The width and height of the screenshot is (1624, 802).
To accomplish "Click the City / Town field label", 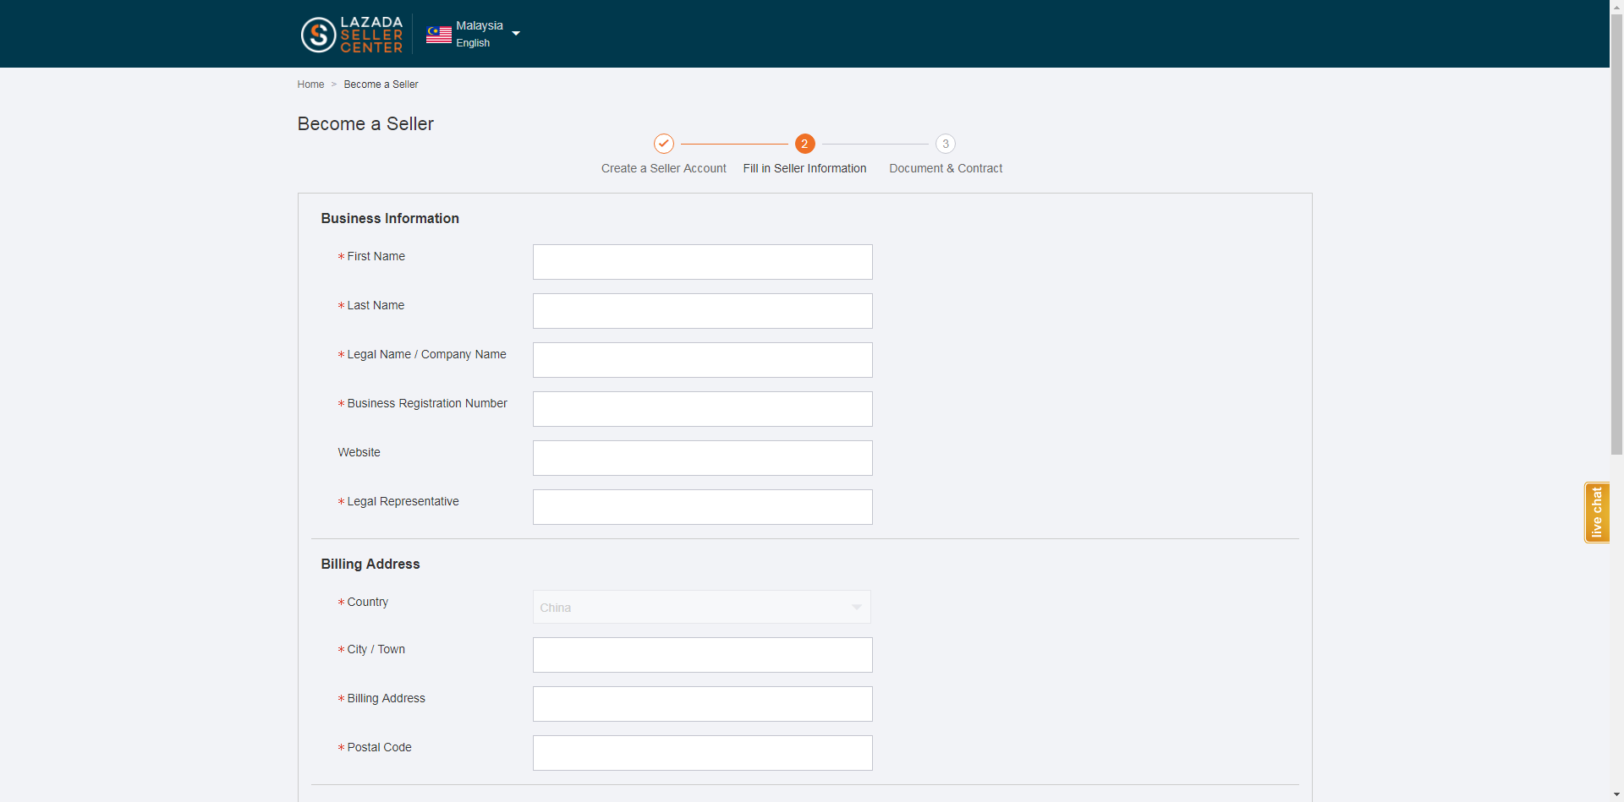I will pyautogui.click(x=376, y=649).
